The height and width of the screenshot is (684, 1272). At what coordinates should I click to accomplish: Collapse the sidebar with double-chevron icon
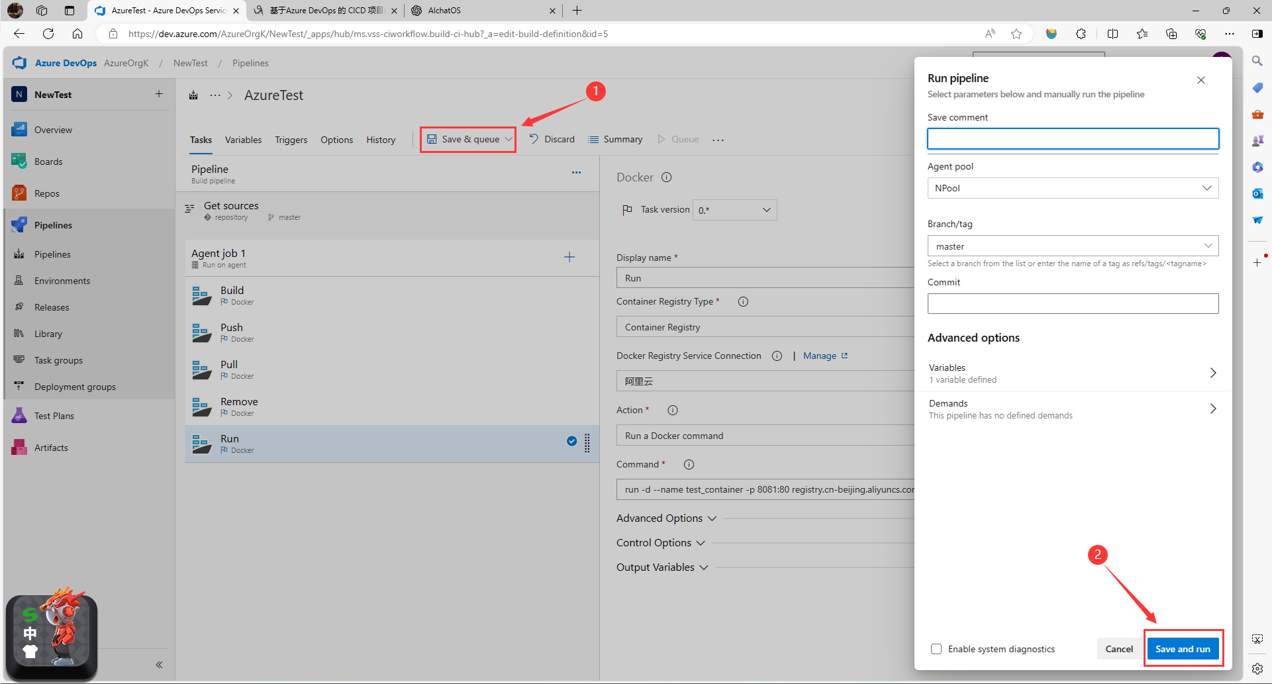159,665
